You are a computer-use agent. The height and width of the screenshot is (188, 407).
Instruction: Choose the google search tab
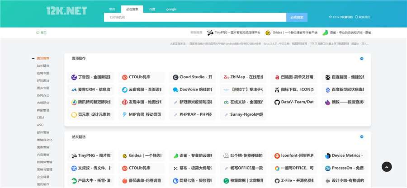(x=171, y=9)
